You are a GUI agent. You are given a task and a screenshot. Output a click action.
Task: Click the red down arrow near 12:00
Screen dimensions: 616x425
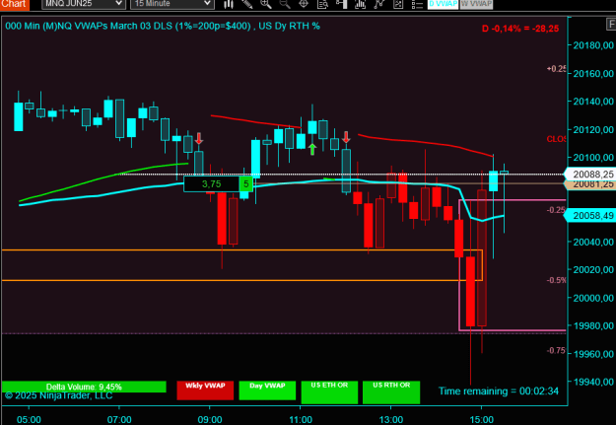click(x=346, y=137)
